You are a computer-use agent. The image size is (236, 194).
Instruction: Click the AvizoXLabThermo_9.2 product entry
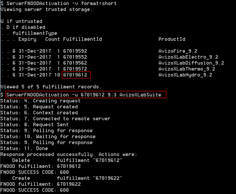coord(187,69)
